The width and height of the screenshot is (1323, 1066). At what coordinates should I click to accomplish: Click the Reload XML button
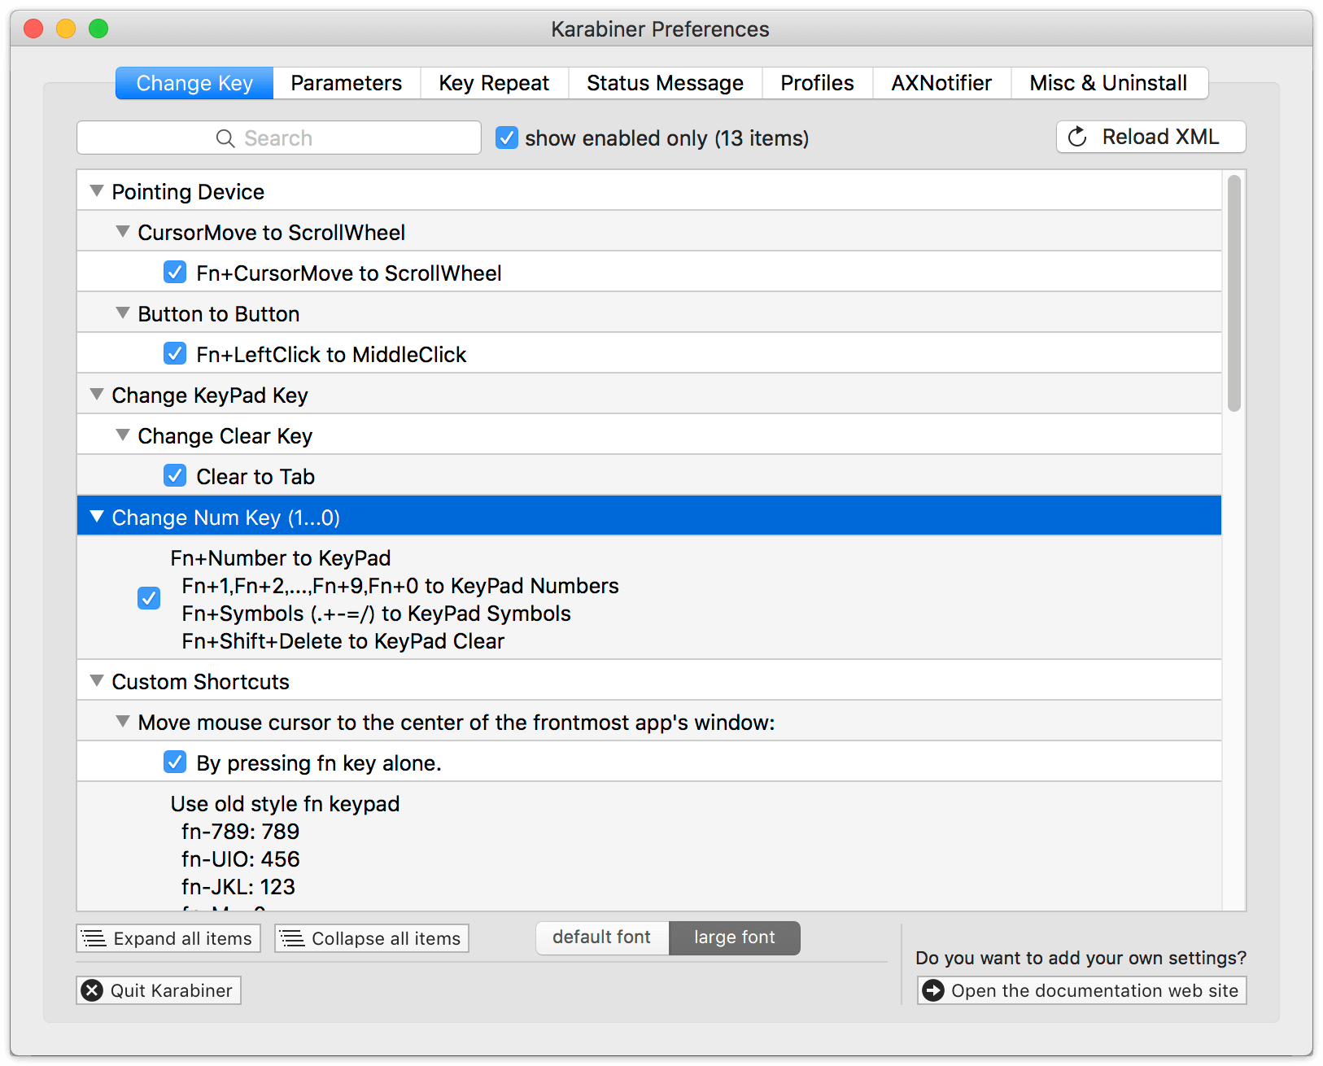click(1151, 137)
